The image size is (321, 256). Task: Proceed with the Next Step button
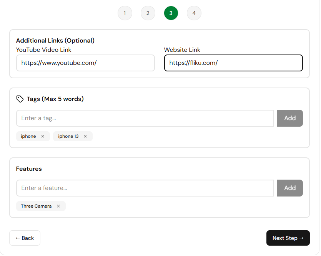point(288,238)
